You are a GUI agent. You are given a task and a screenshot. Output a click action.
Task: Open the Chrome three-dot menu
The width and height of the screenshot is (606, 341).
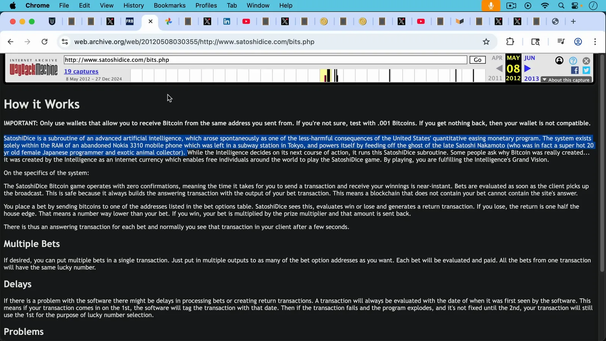[595, 42]
